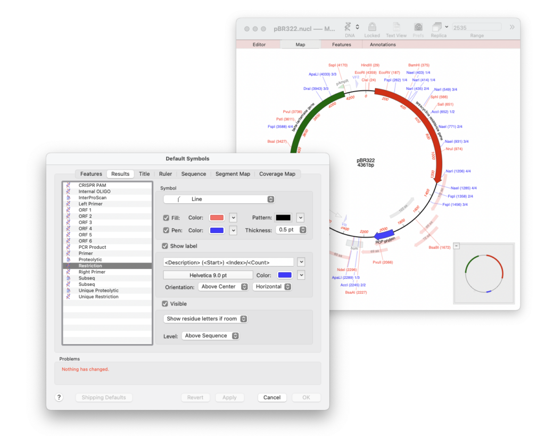Open the label format dropdown arrow
Viewport: 545px width, 436px height.
pyautogui.click(x=301, y=262)
